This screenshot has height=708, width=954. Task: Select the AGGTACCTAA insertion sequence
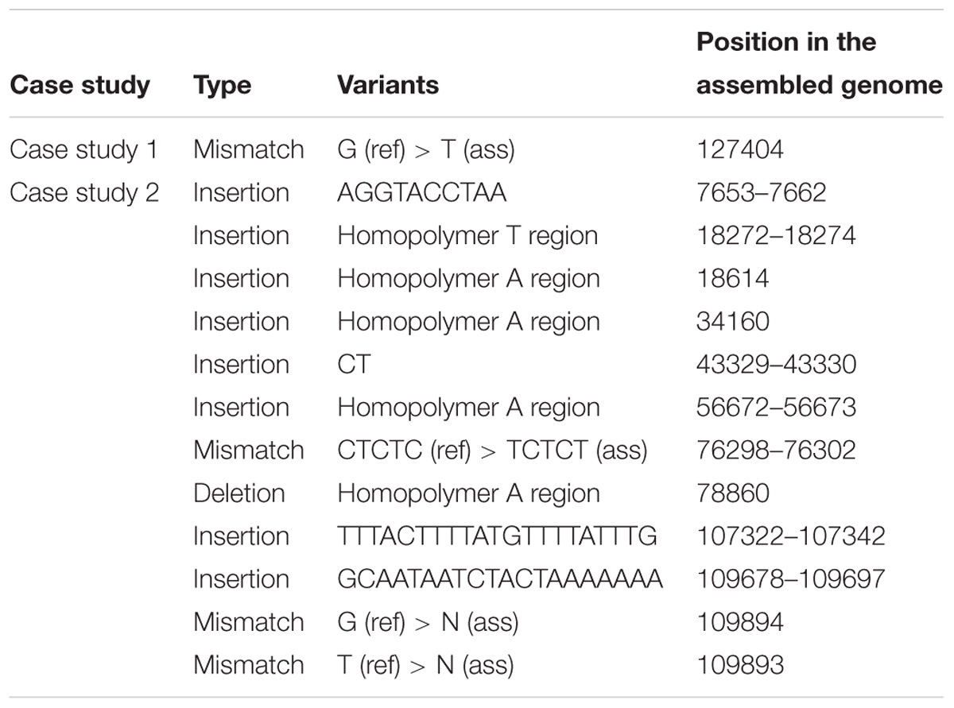pyautogui.click(x=421, y=192)
